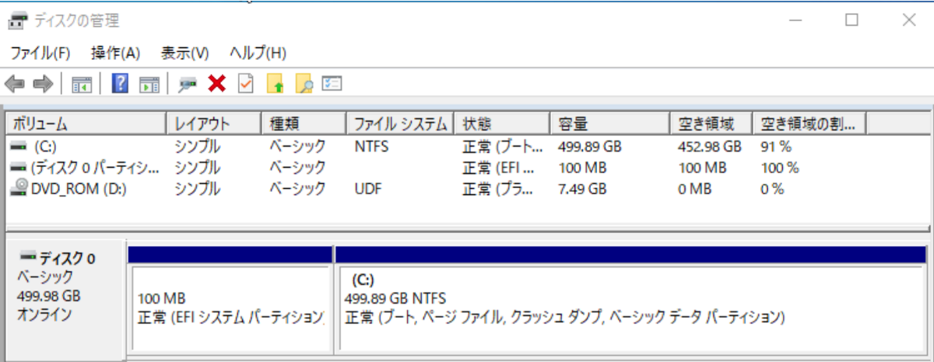Sort by the ボリューム column header

point(86,124)
